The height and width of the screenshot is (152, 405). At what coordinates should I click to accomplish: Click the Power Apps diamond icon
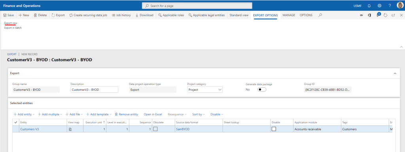coord(361,15)
